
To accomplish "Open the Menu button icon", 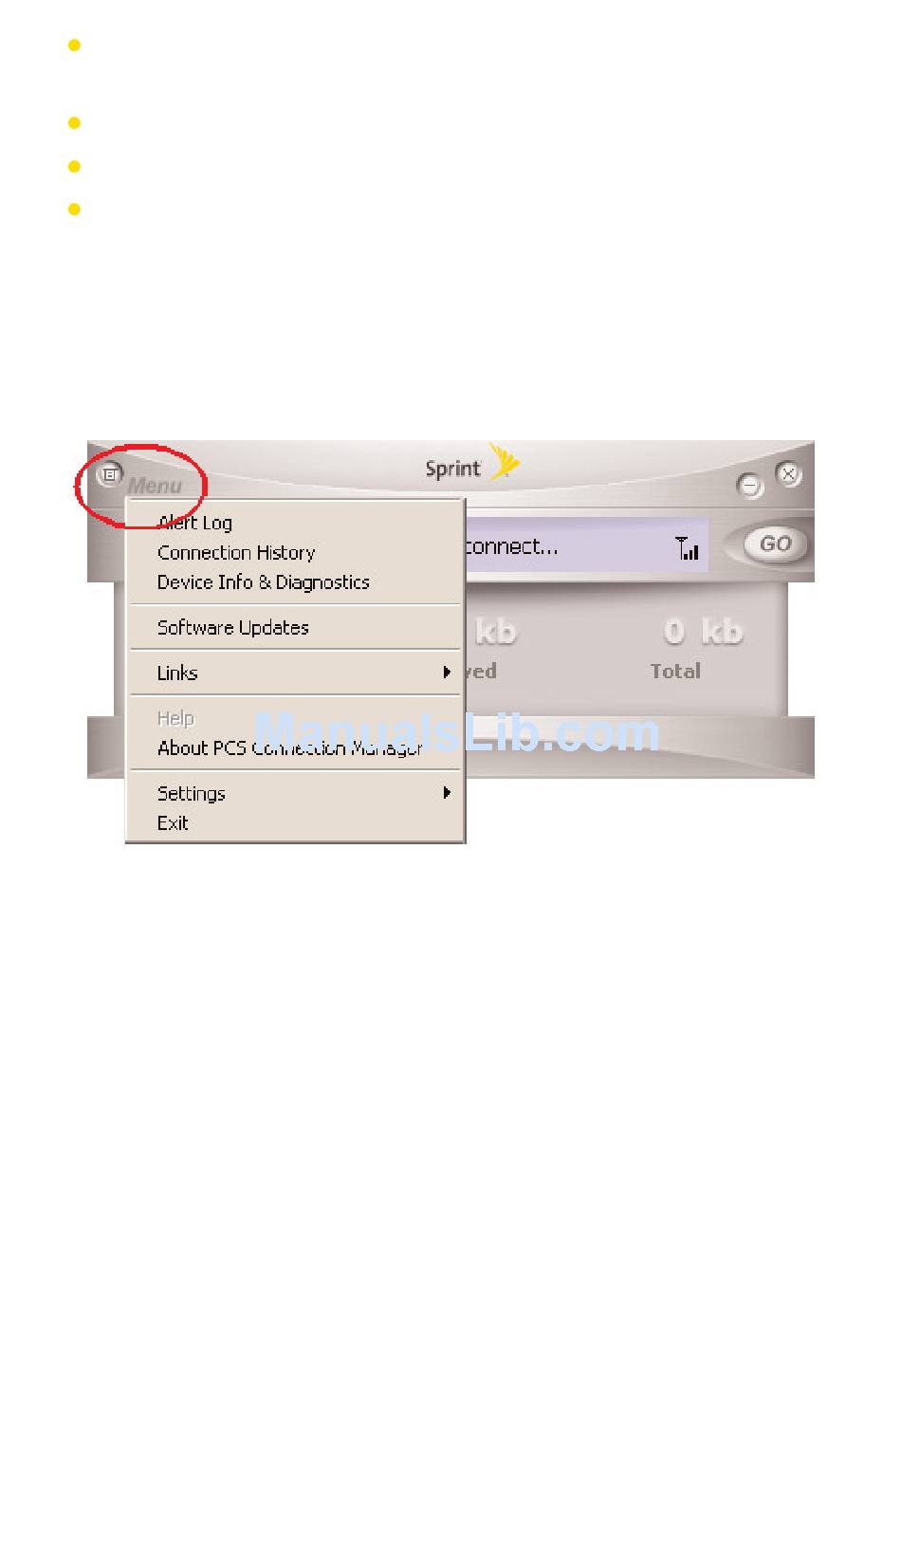I will pyautogui.click(x=111, y=473).
